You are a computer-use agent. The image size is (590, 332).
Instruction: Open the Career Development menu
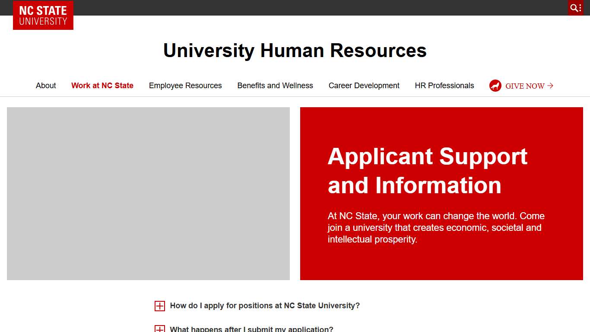tap(364, 86)
